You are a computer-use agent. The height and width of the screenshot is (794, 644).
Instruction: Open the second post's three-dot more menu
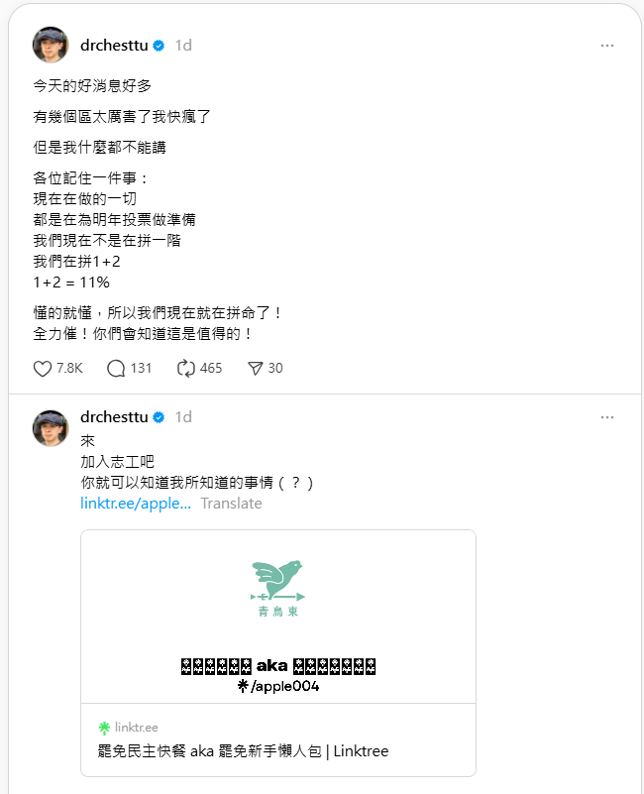coord(607,417)
